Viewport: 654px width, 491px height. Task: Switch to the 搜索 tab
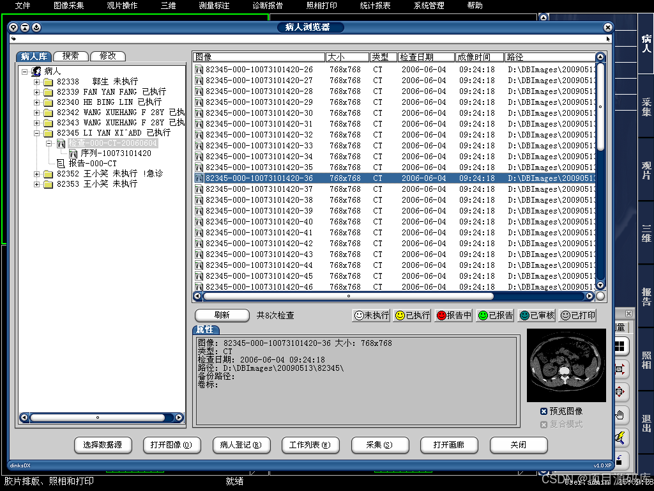pos(71,56)
